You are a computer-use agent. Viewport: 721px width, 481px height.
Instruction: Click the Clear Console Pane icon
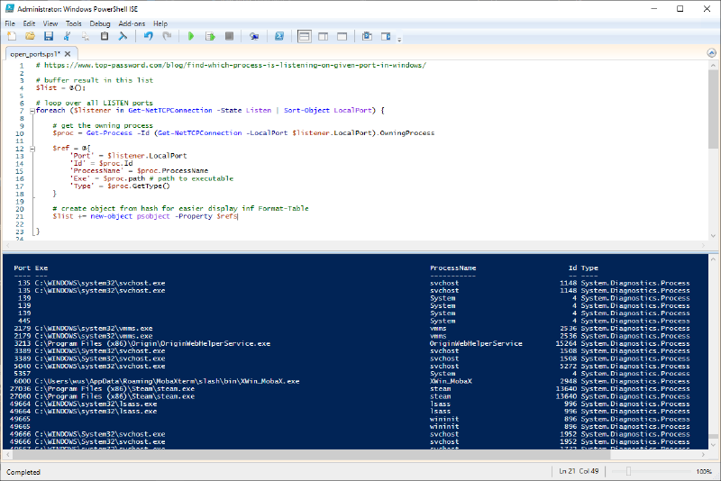click(x=123, y=36)
